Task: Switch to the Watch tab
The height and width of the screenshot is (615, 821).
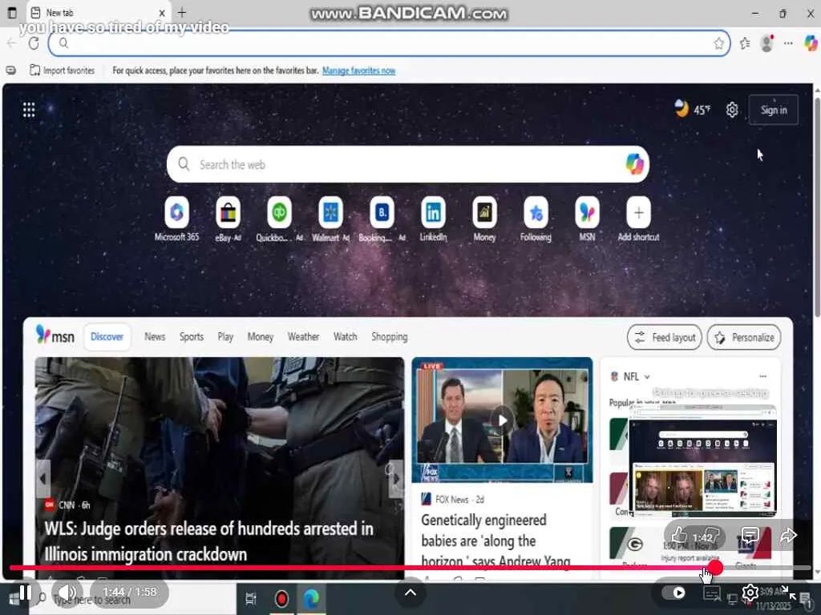Action: tap(345, 337)
